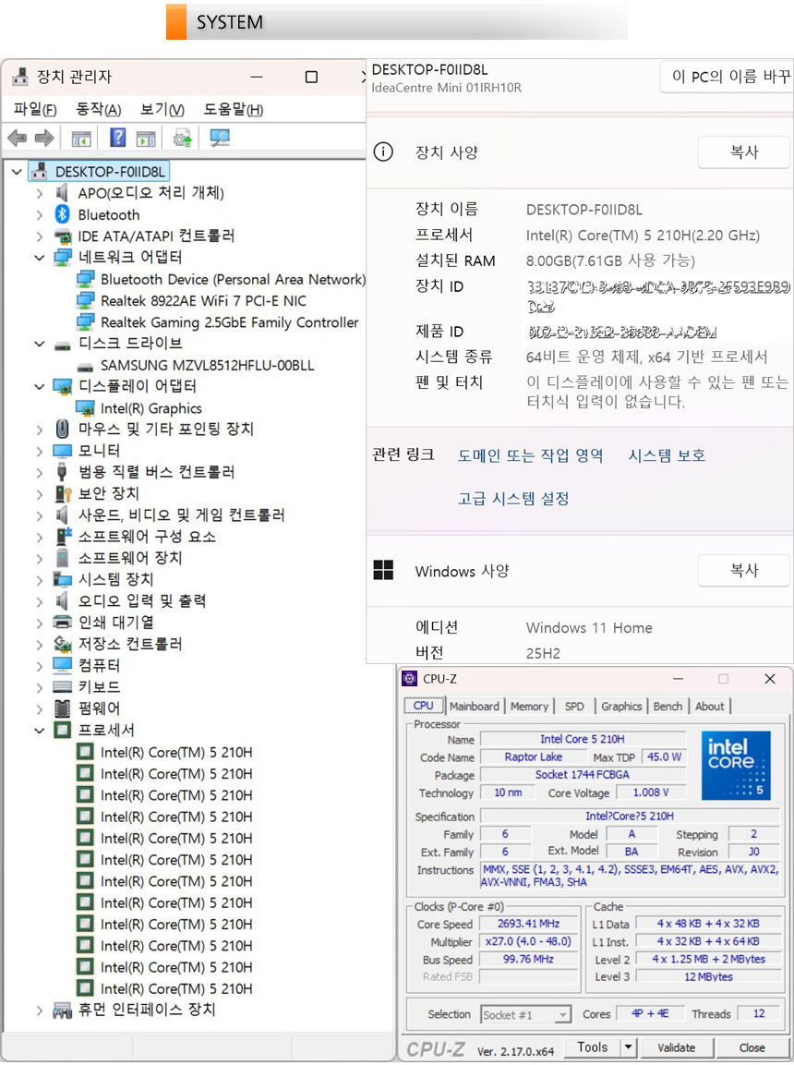Click the Update driver software toolbar icon
The image size is (794, 1065).
click(183, 139)
